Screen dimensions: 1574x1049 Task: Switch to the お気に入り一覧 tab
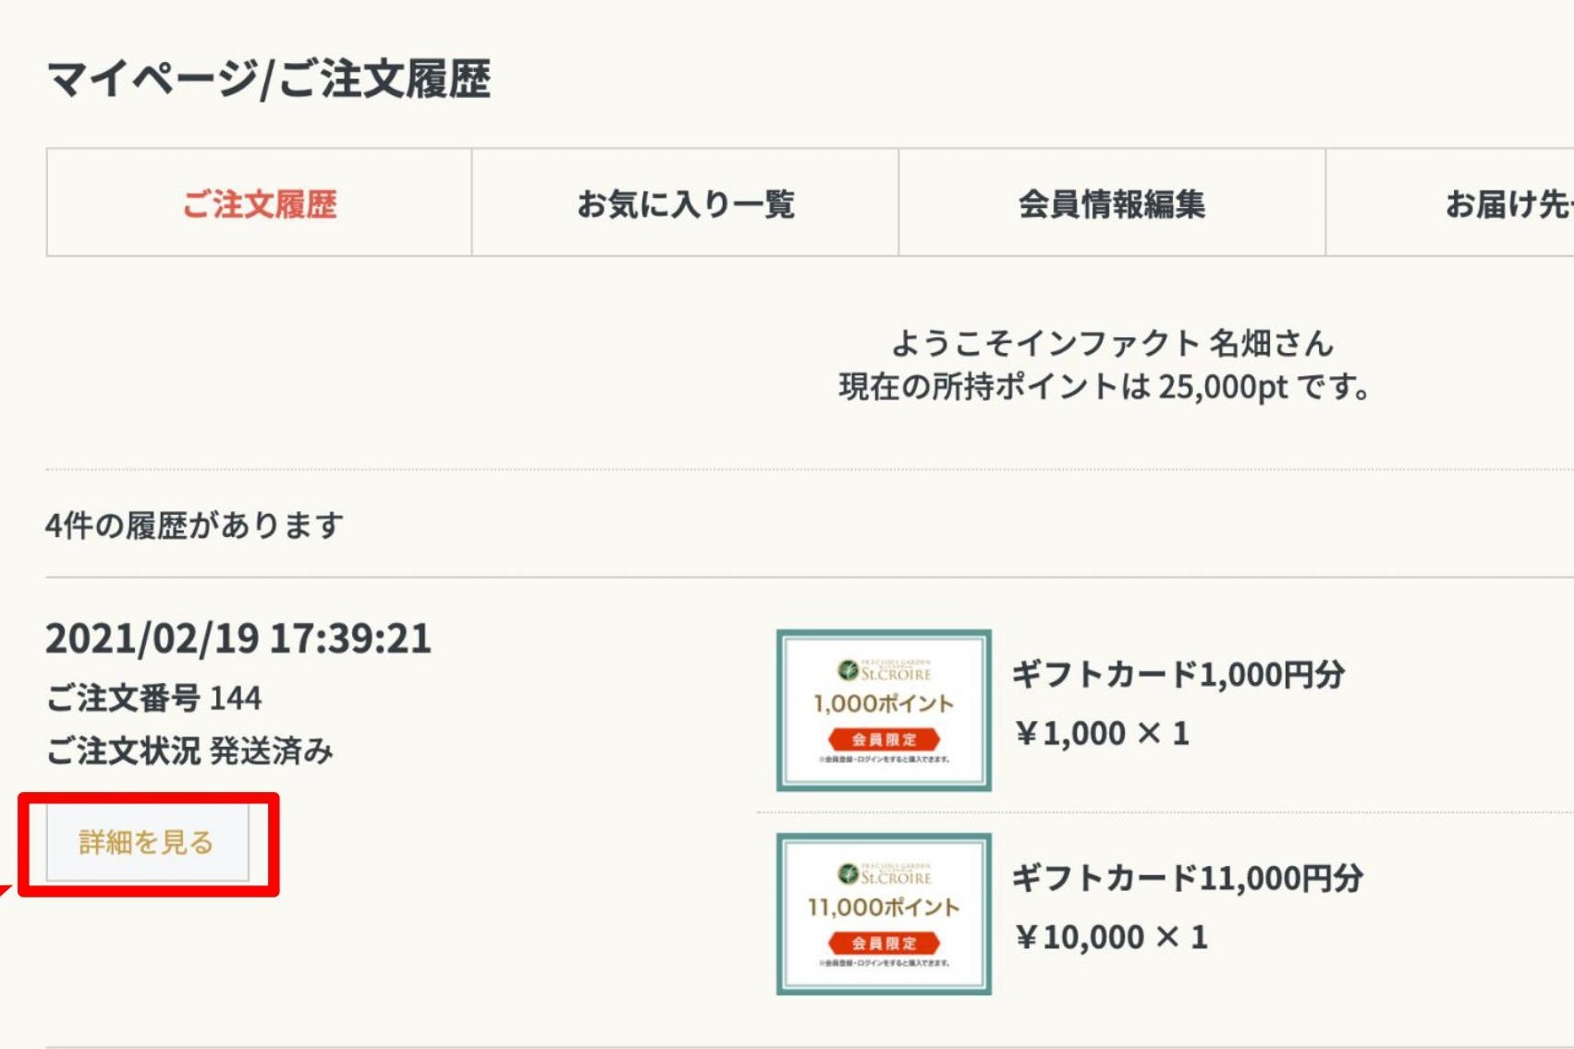pos(685,203)
